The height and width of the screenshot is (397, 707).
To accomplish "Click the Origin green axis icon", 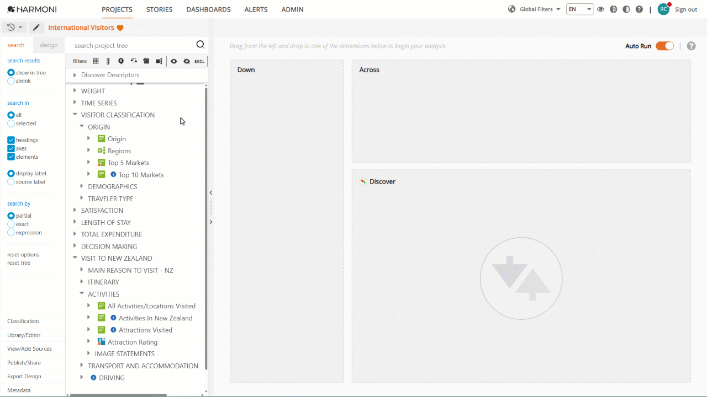I will coord(101,139).
